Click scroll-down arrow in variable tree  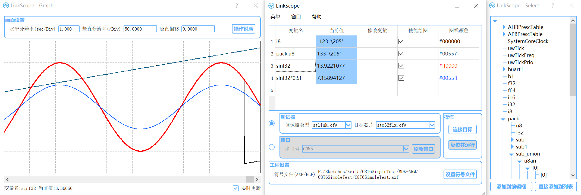point(573,175)
